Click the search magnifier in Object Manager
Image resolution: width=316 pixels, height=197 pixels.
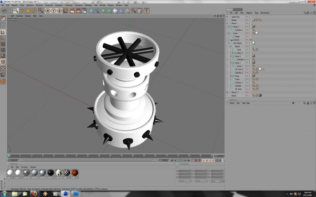click(x=305, y=13)
